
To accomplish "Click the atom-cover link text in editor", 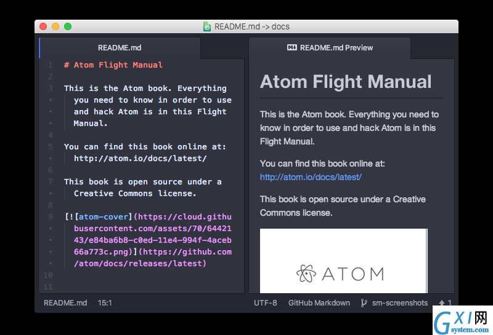I will click(103, 217).
